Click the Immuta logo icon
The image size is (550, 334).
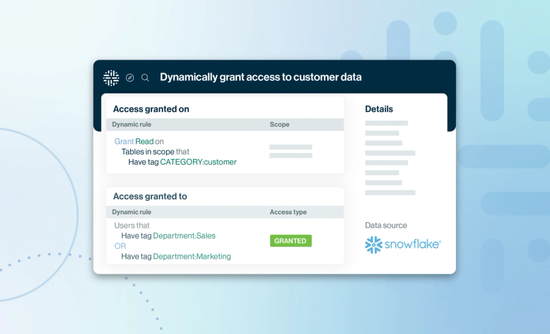click(x=111, y=78)
